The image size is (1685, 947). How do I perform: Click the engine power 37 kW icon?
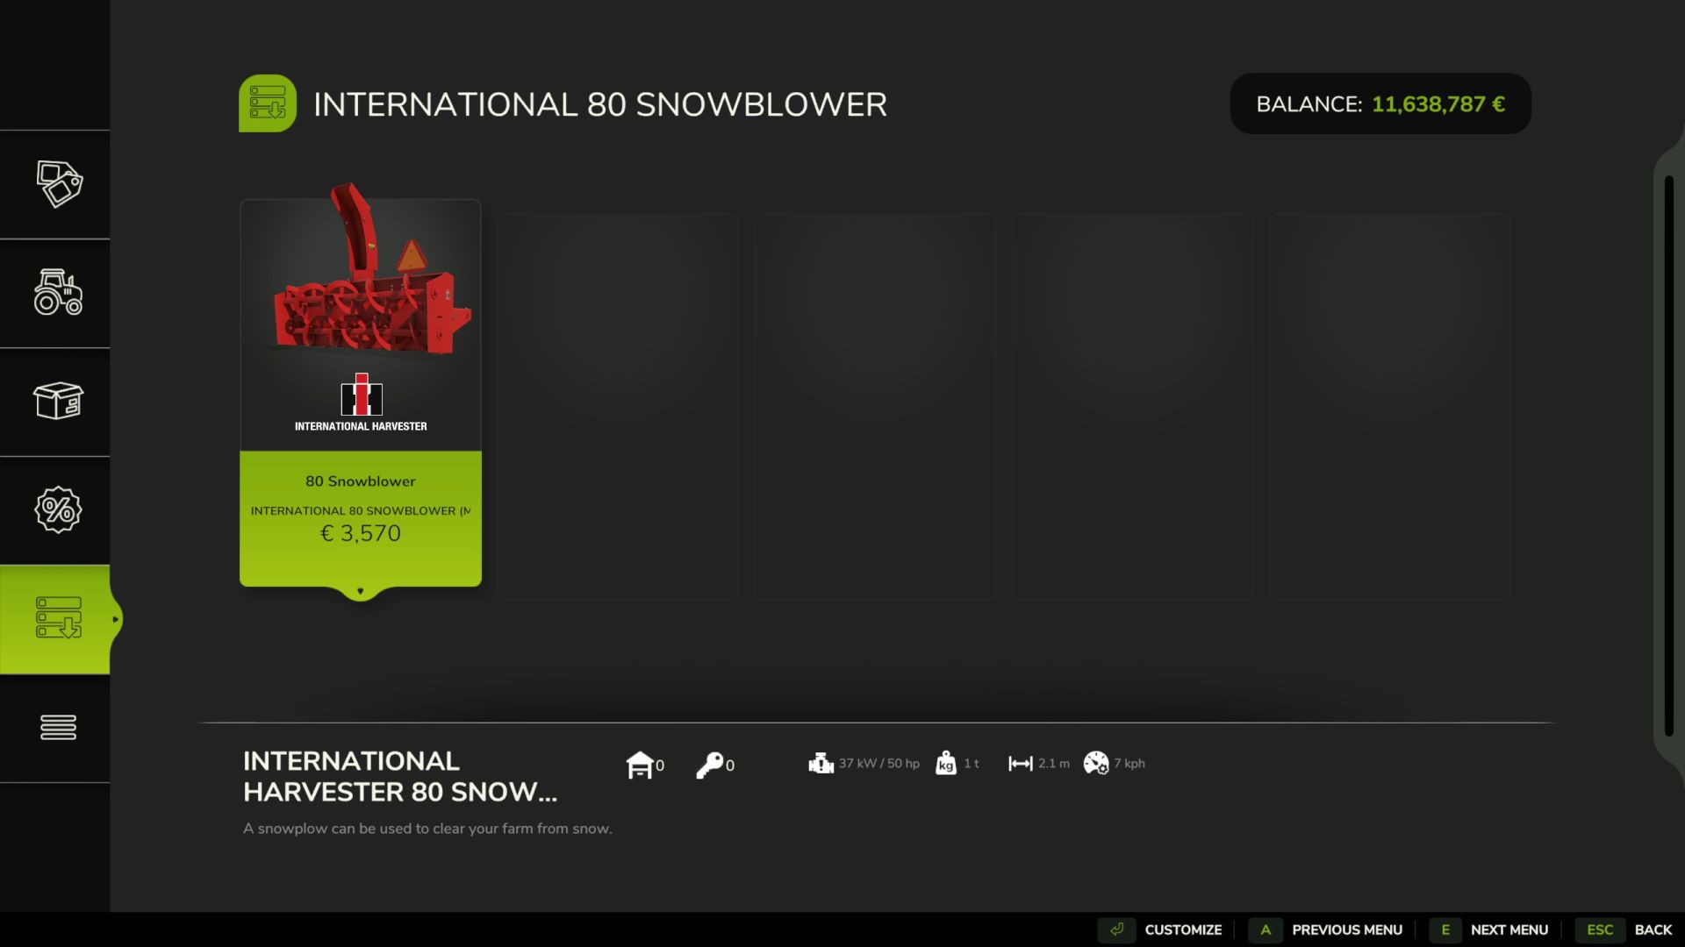821,764
